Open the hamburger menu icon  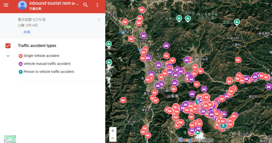[6, 5]
